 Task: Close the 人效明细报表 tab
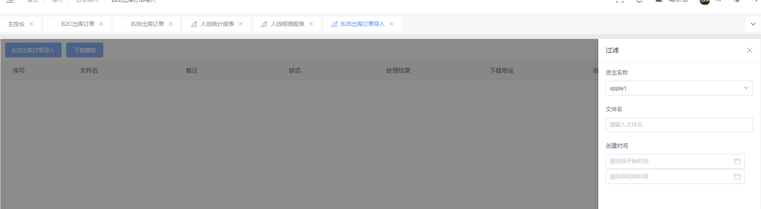coord(311,24)
